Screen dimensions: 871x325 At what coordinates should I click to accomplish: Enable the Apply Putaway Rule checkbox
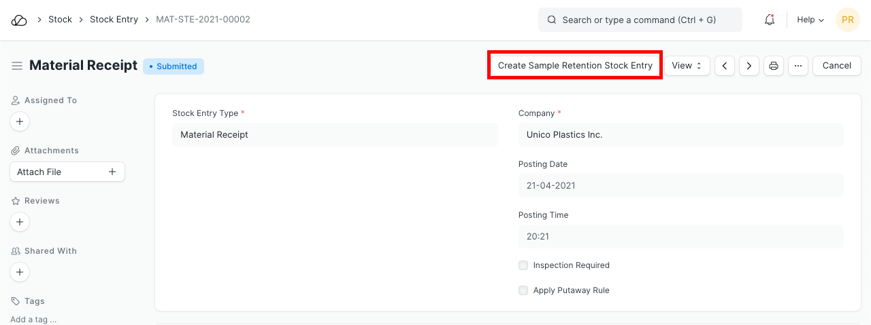(523, 290)
